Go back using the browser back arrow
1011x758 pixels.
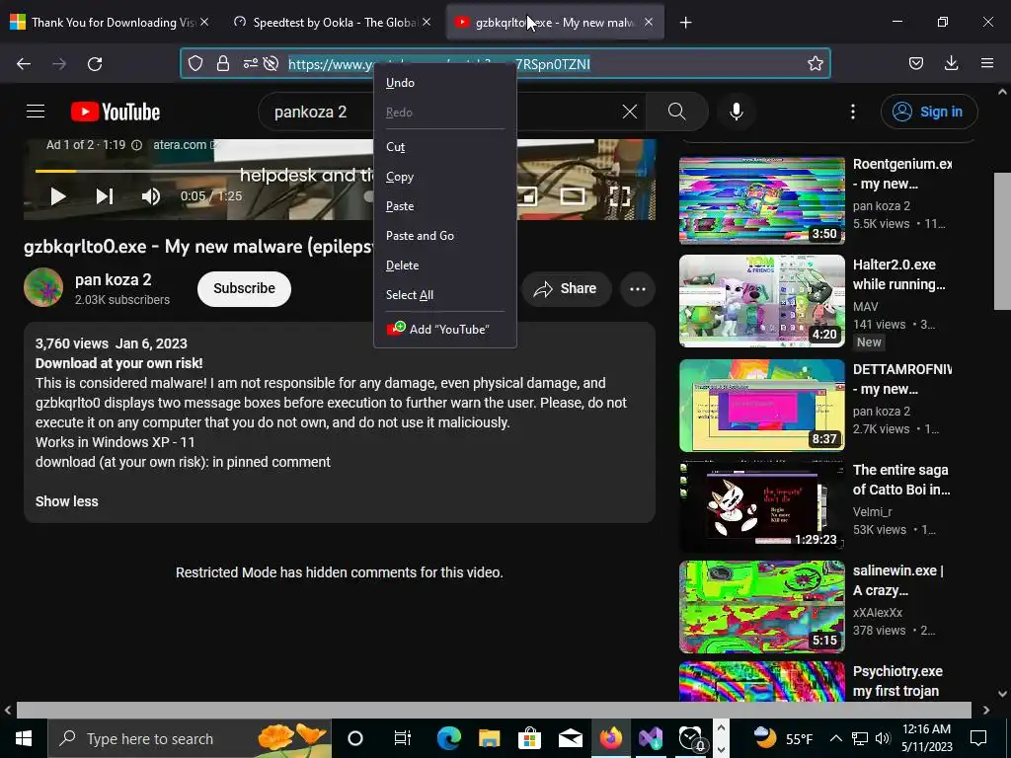(x=24, y=64)
